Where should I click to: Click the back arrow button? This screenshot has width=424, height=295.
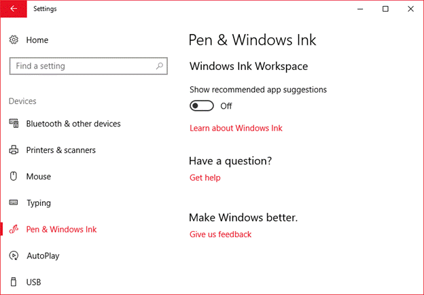(14, 9)
